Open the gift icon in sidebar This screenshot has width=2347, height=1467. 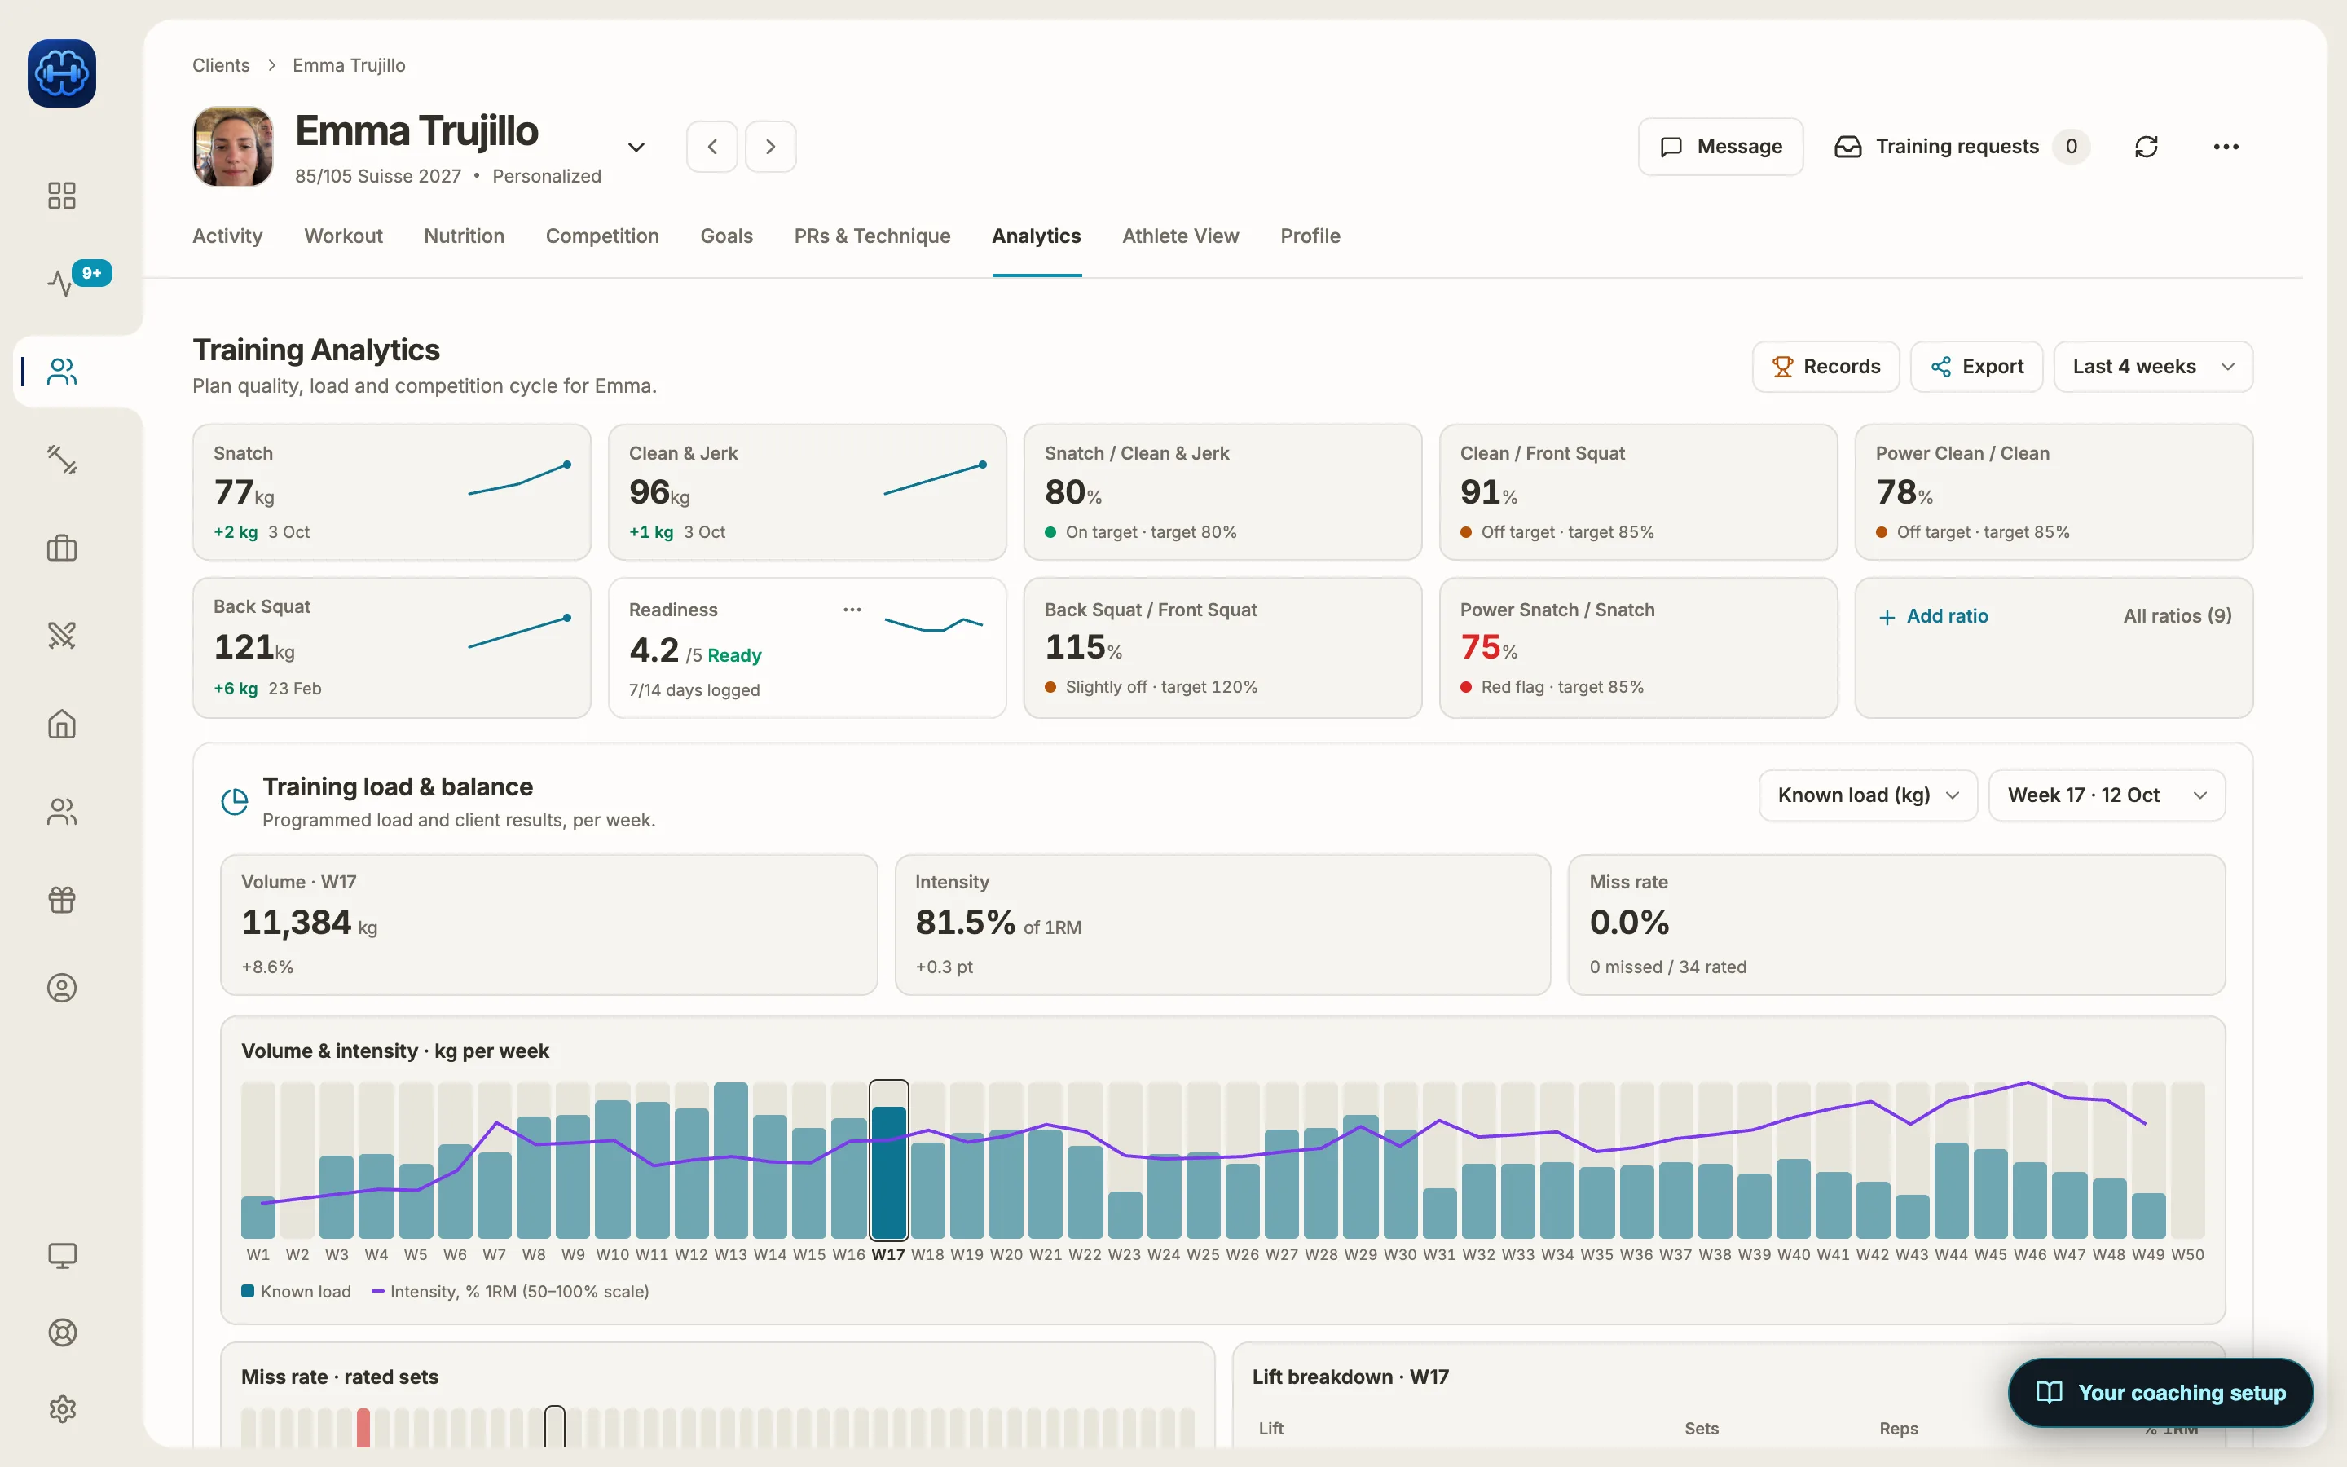62,900
